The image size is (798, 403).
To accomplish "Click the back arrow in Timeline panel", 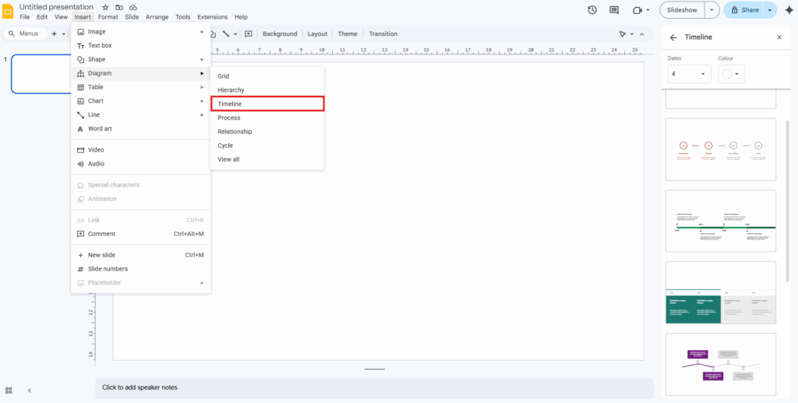I will pos(673,37).
